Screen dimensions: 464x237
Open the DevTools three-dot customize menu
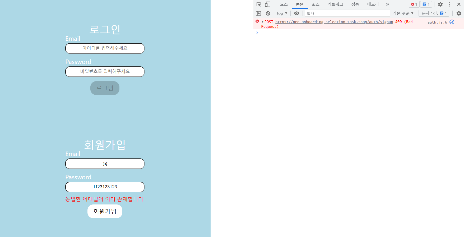coord(450,4)
